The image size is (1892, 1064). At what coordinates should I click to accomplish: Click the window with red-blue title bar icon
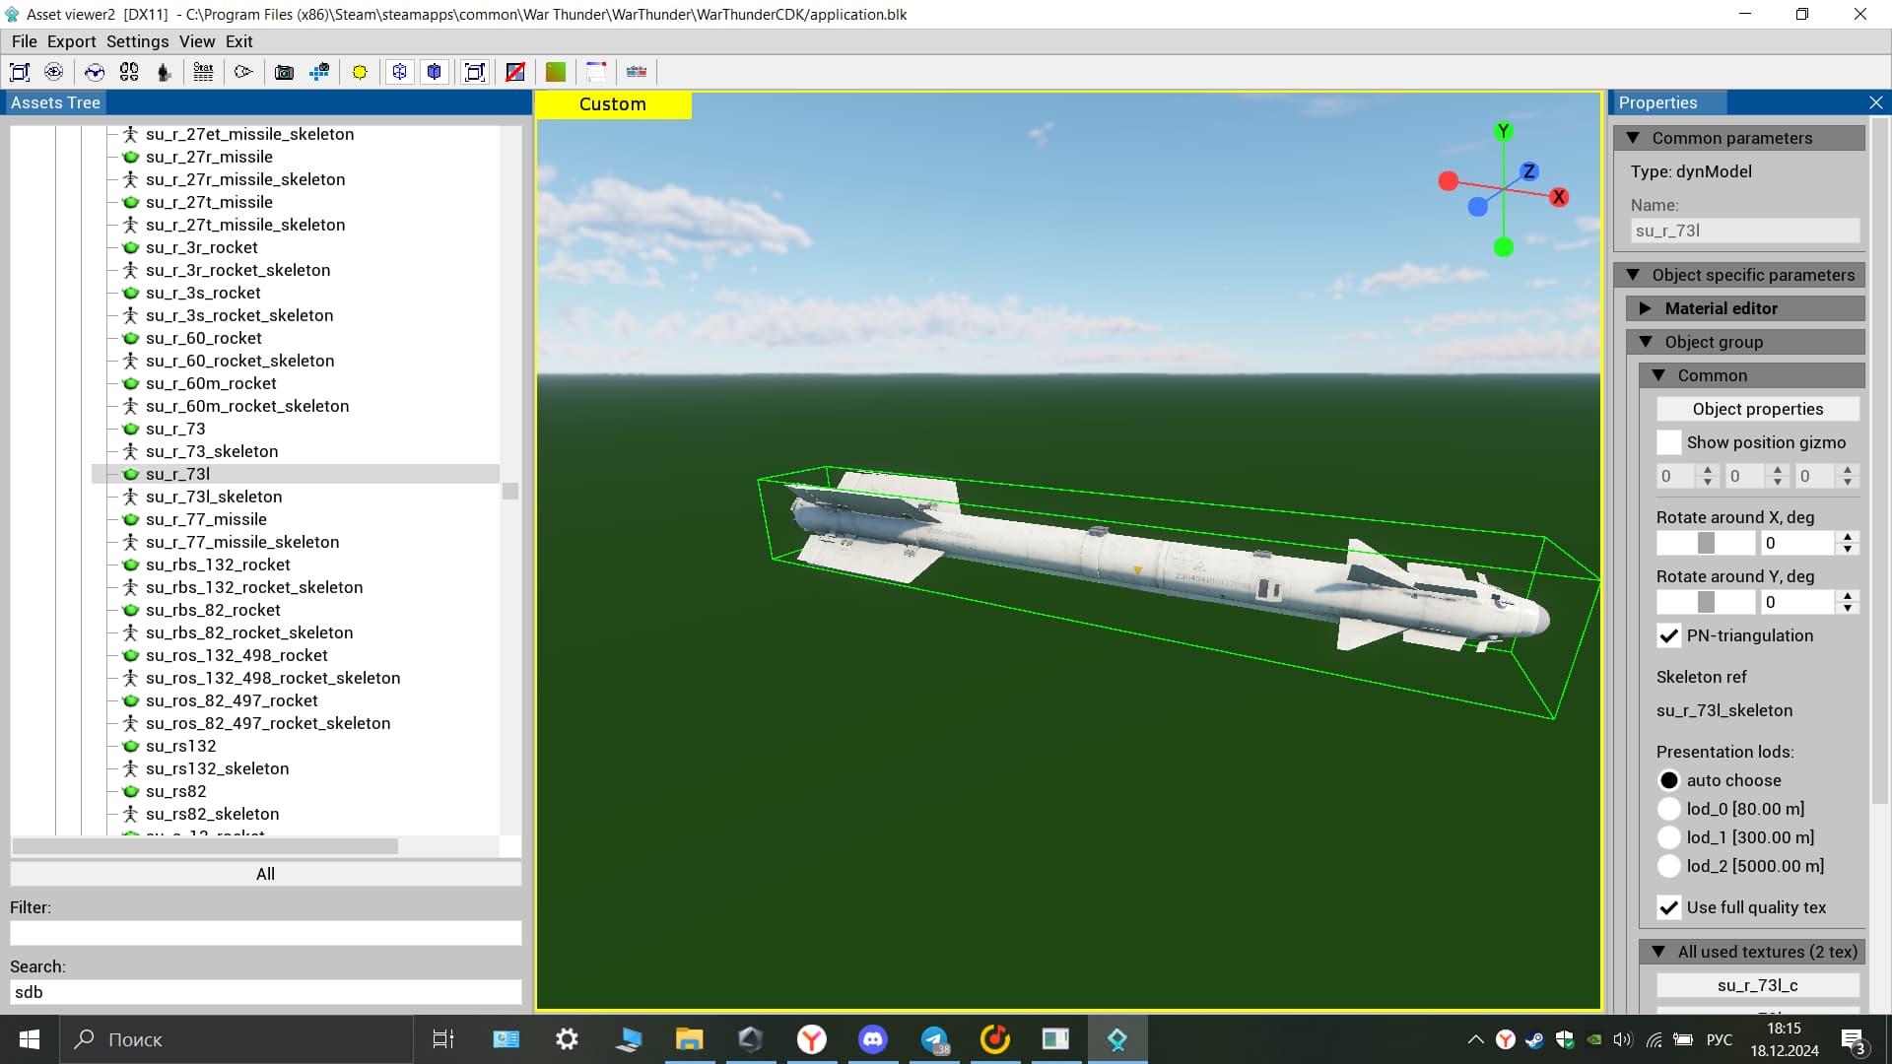[596, 72]
